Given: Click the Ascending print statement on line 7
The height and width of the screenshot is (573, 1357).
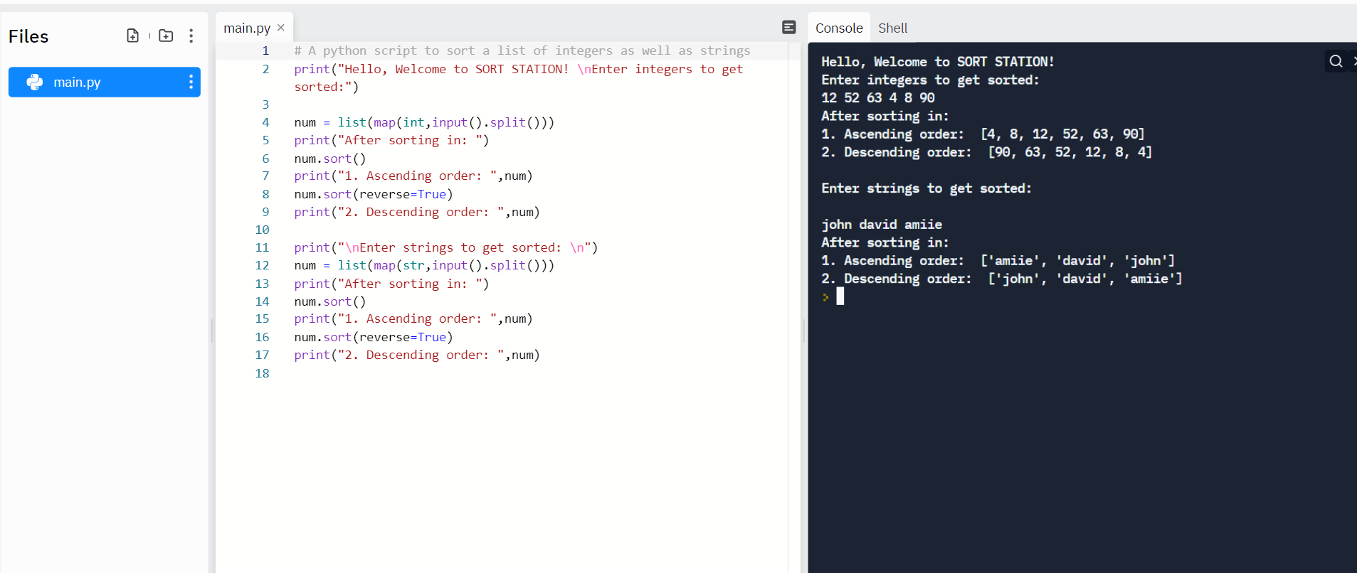Looking at the screenshot, I should 413,176.
